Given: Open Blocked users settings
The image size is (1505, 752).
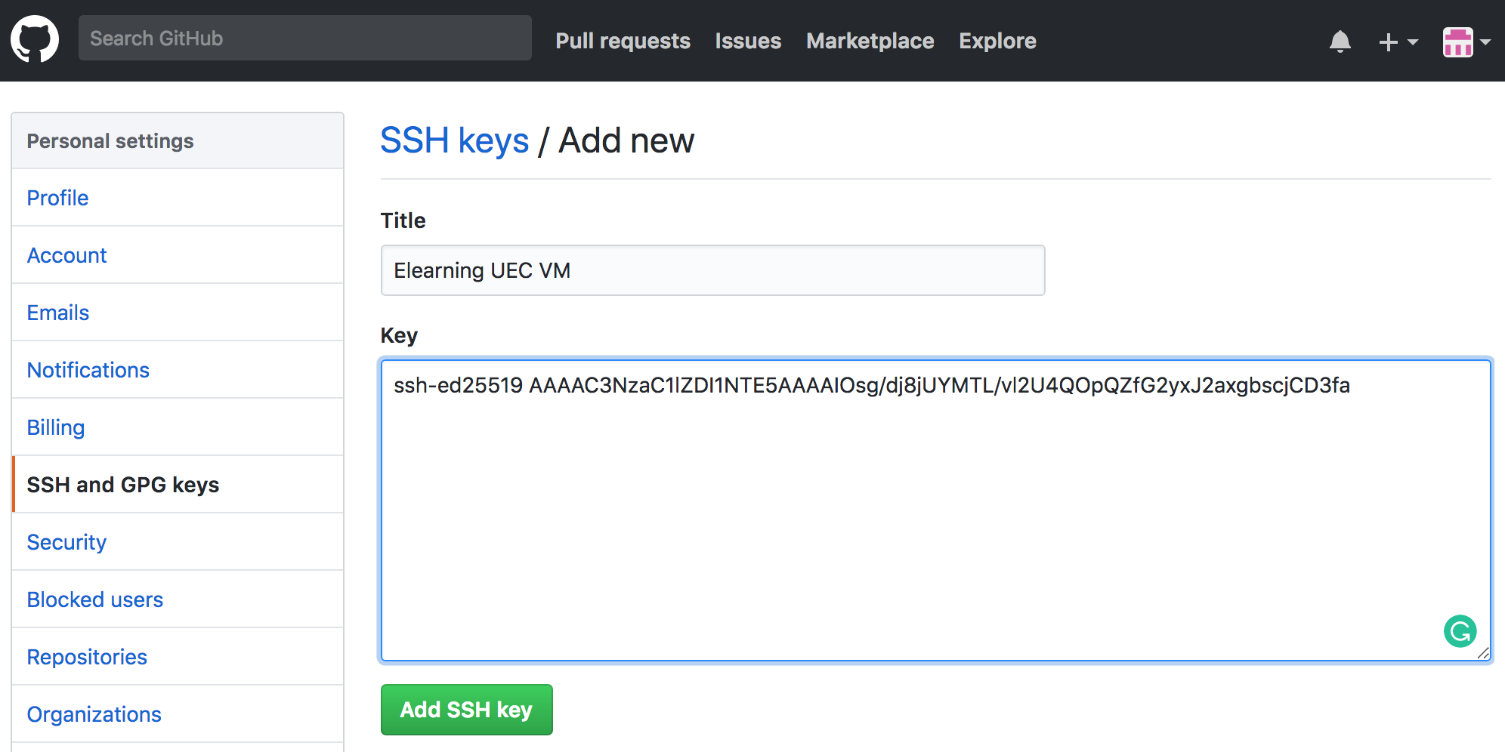Looking at the screenshot, I should (178, 599).
